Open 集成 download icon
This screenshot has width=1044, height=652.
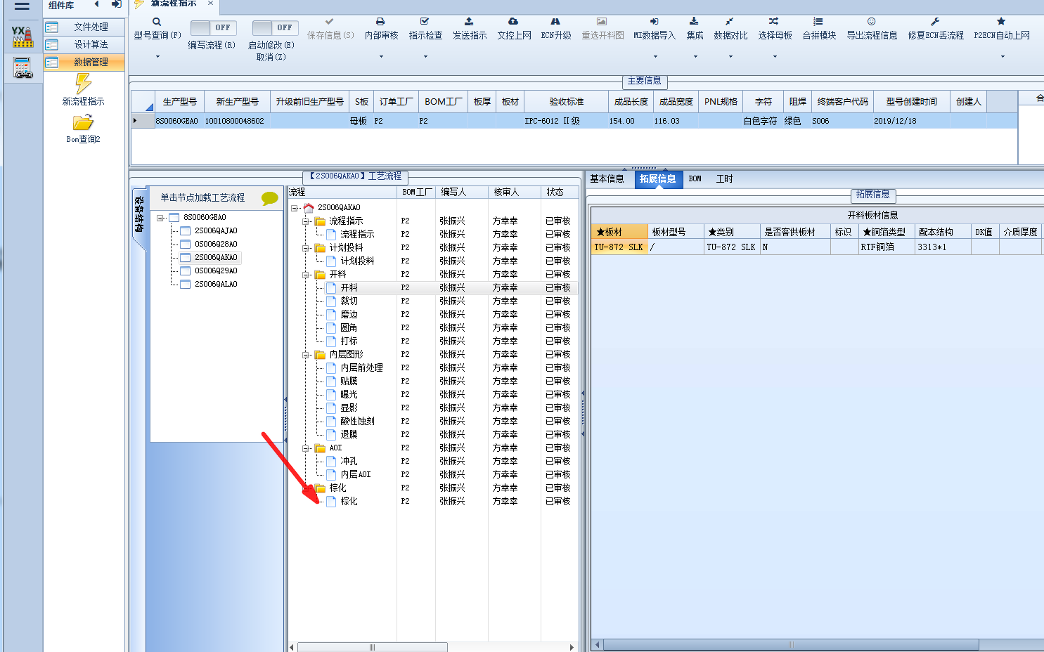[x=694, y=22]
